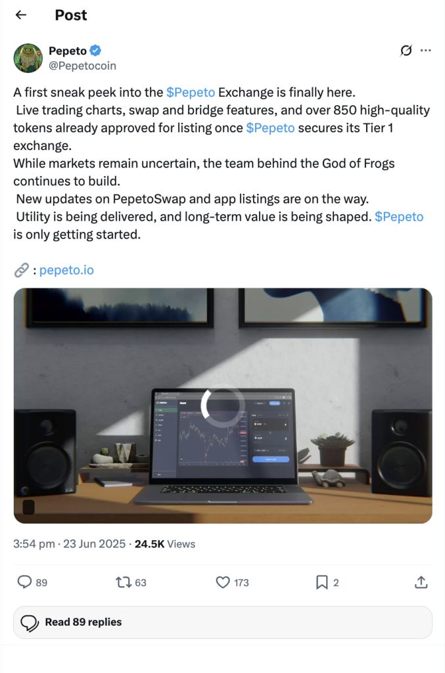The image size is (445, 673).
Task: Click the blue verified badge
Action: pyautogui.click(x=95, y=51)
